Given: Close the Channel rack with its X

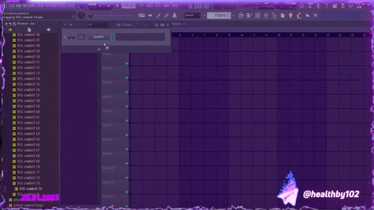Looking at the screenshot, I should pos(168,24).
